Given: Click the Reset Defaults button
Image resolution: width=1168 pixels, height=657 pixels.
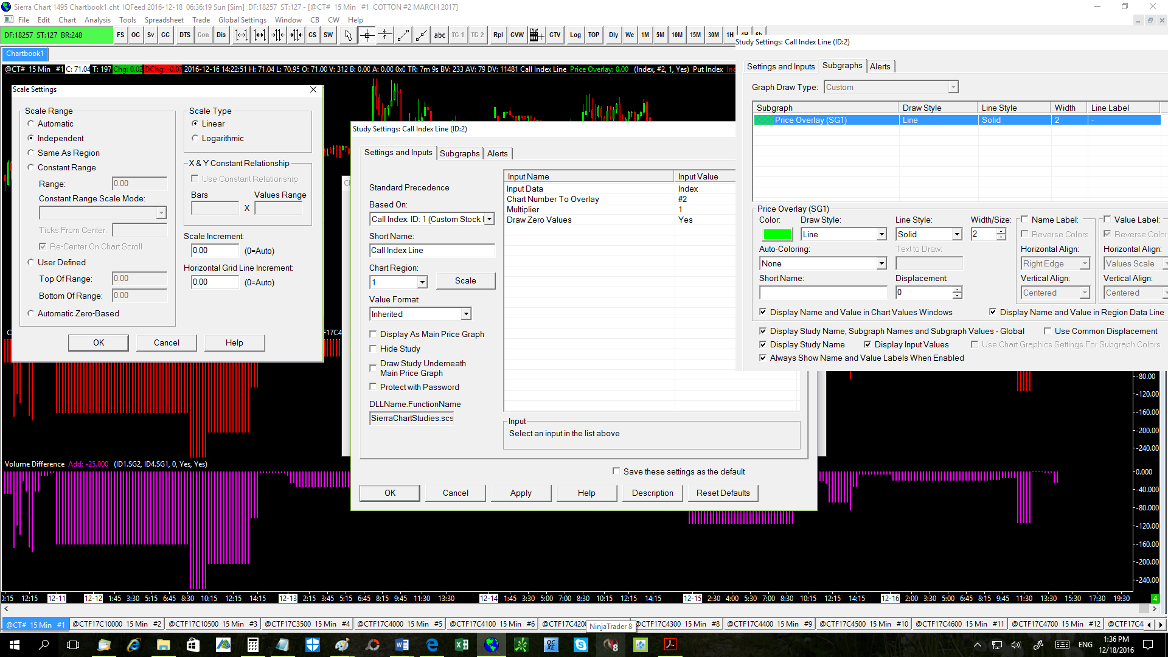Looking at the screenshot, I should tap(723, 493).
